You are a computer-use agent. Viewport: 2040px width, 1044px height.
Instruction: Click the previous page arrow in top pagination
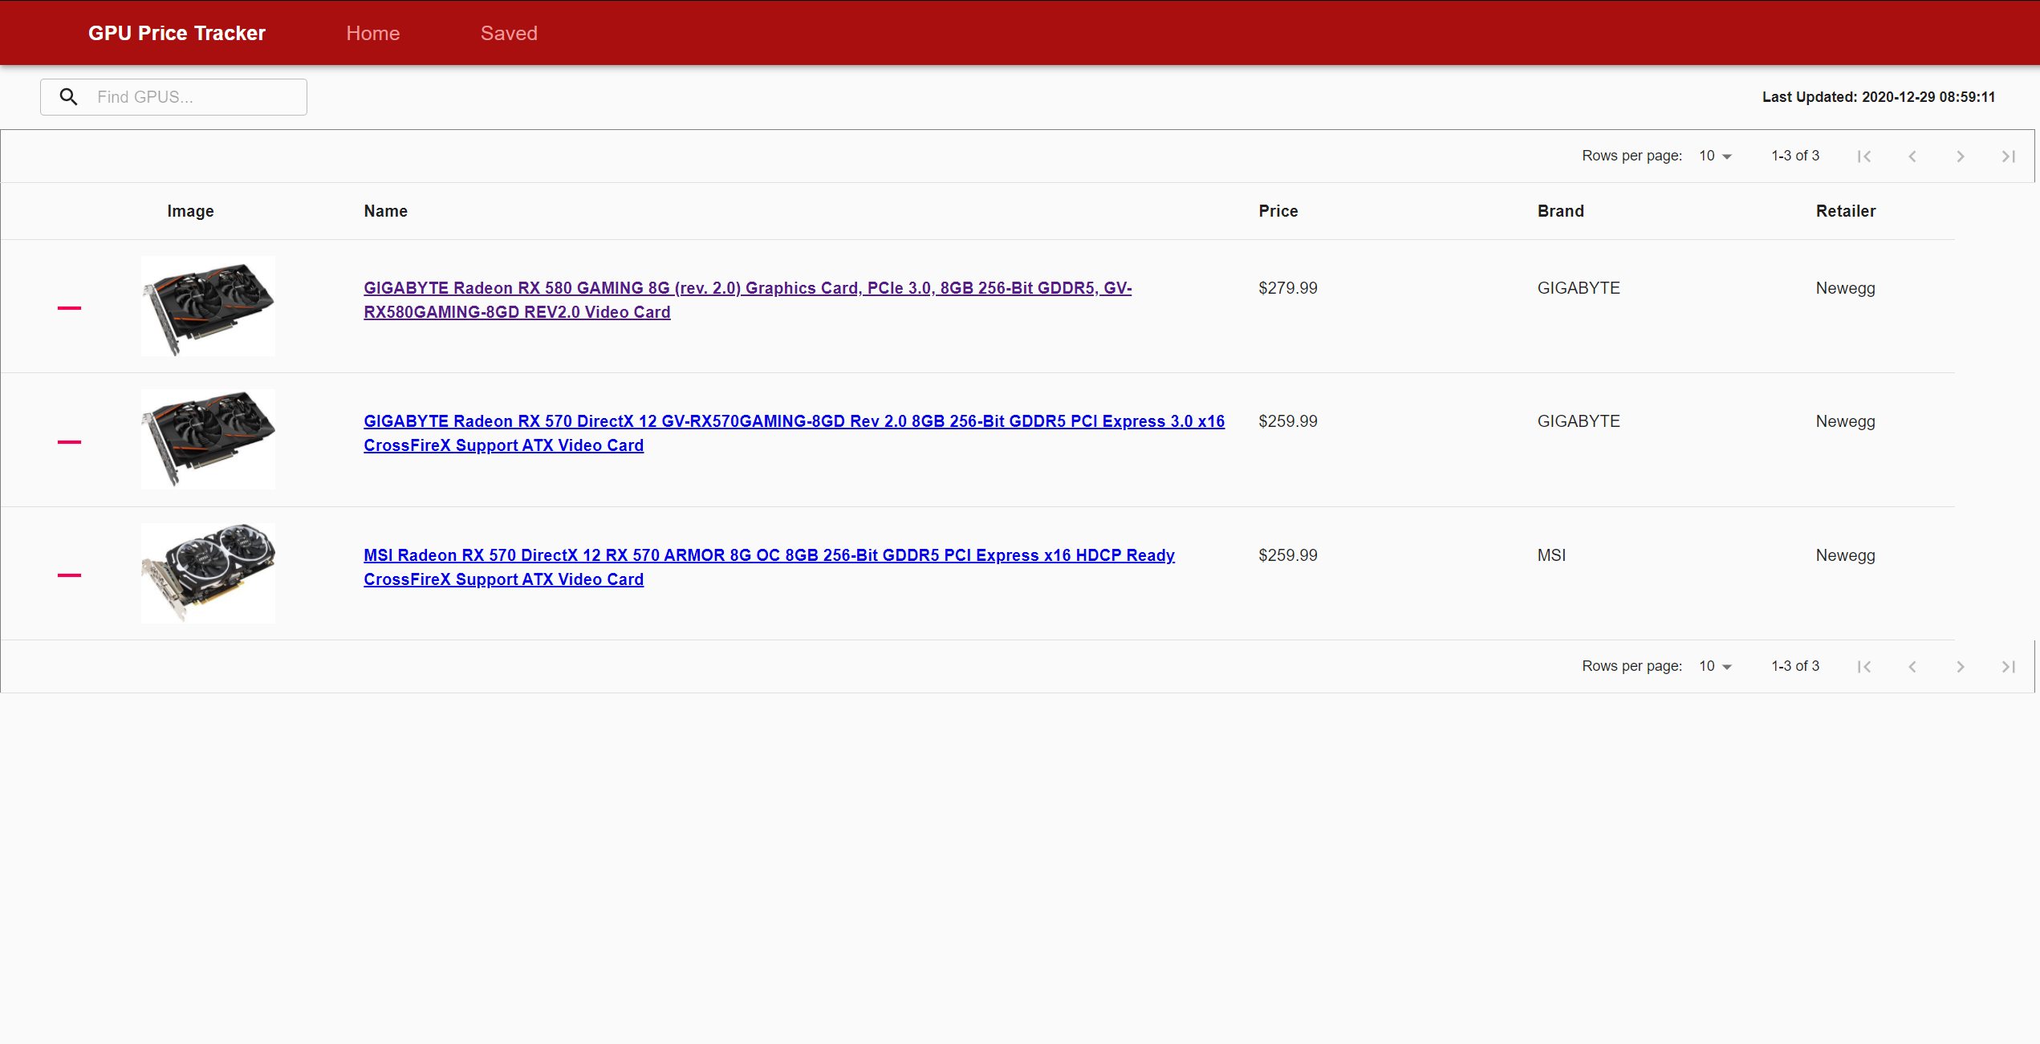pos(1912,156)
